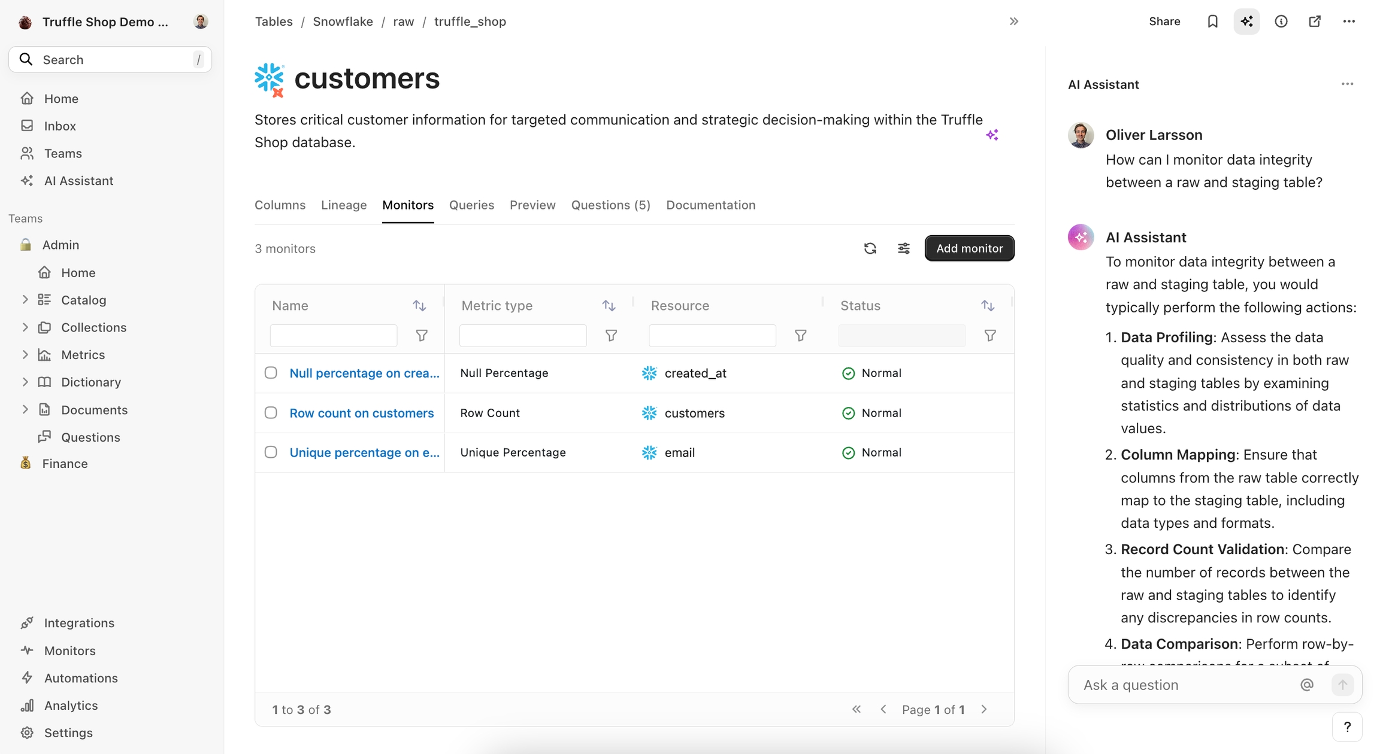Switch to the Lineage tab

tap(344, 205)
